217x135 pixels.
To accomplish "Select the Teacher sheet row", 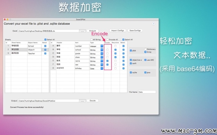I will tap(27, 54).
